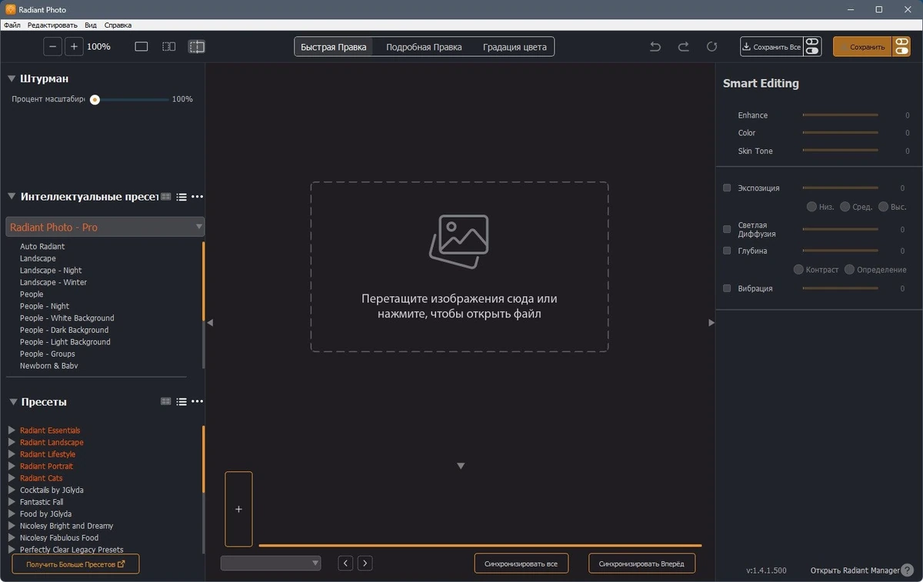Select the Определение radio option
Screen dimensions: 923x582
(x=849, y=270)
